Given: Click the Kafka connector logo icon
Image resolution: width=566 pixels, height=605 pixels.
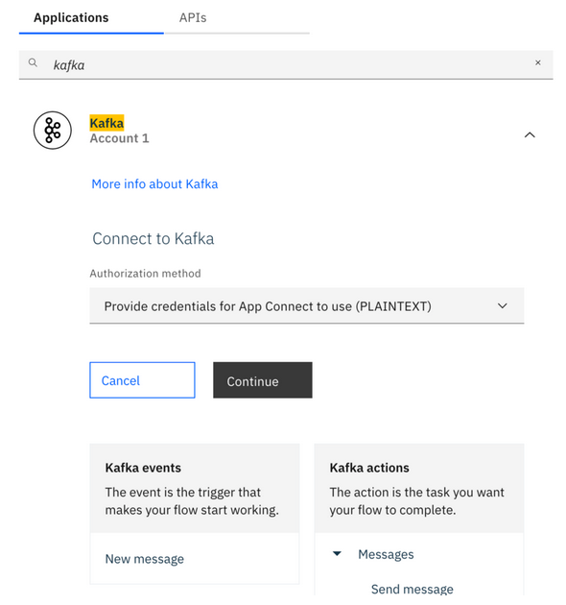Looking at the screenshot, I should [x=53, y=131].
